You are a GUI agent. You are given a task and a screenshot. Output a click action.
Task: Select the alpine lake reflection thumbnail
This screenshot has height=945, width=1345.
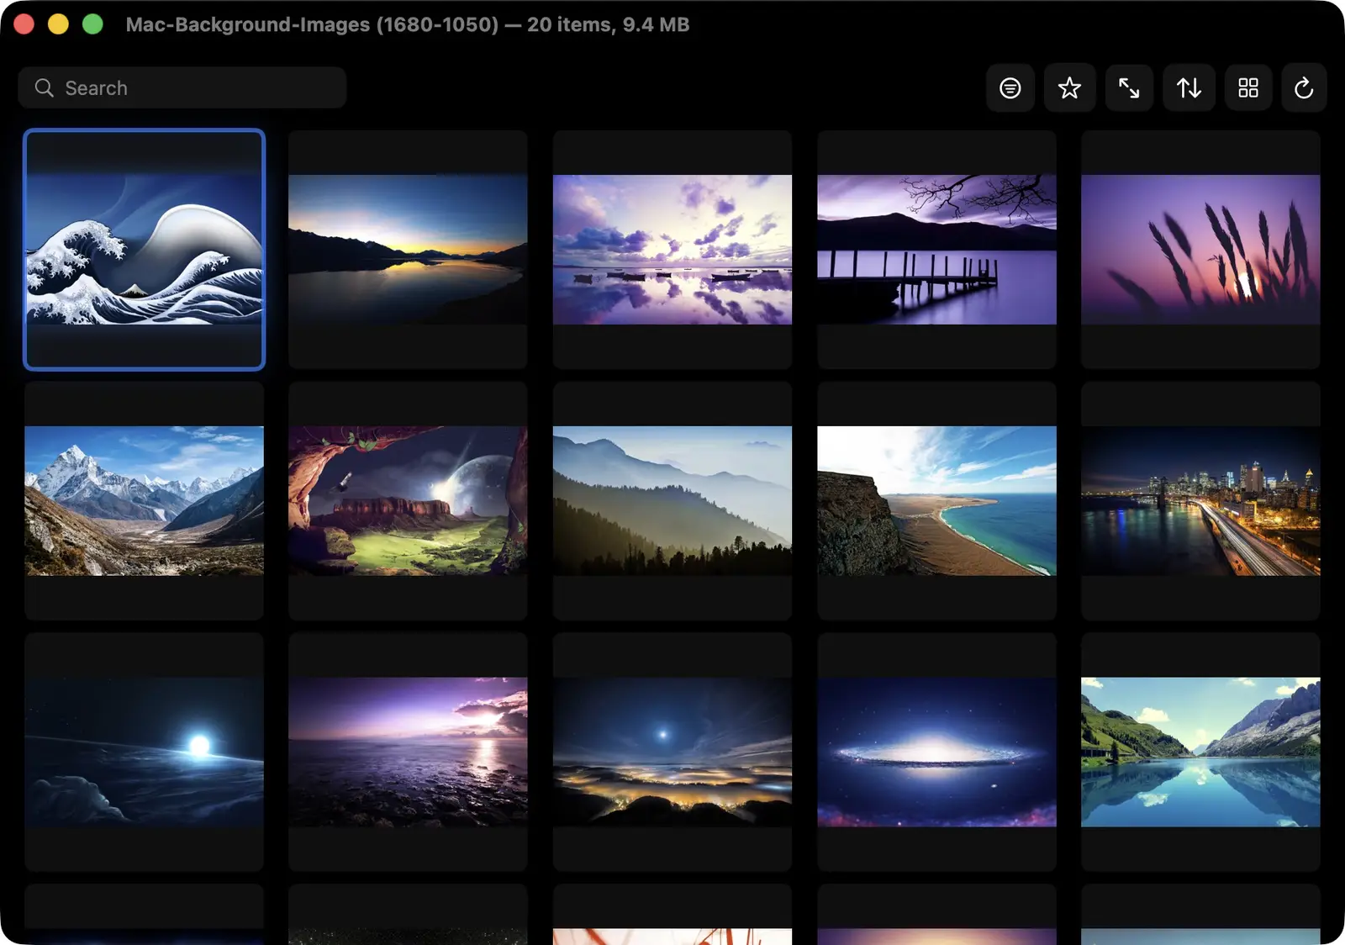pos(1200,752)
